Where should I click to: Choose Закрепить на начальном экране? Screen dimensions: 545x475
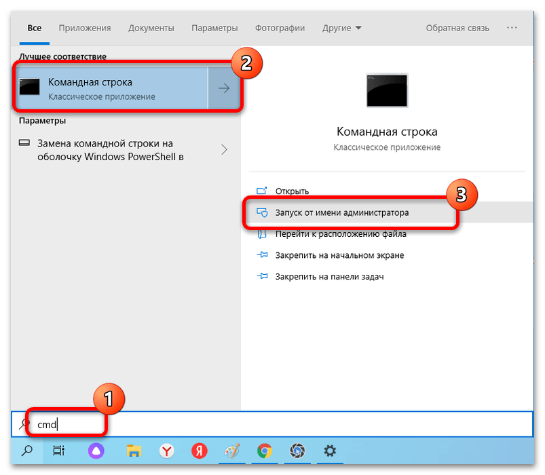(339, 255)
